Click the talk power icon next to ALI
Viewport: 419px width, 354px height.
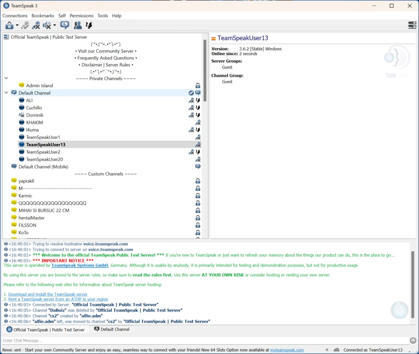[198, 100]
